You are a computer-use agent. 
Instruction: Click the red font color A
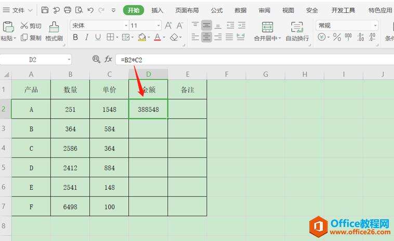pos(157,37)
